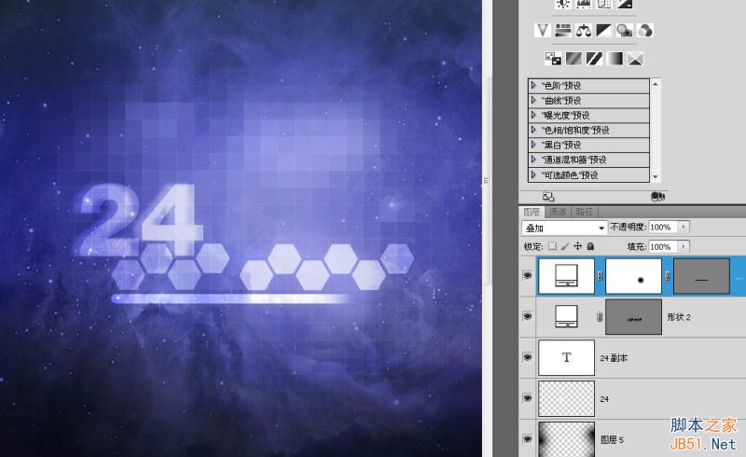The width and height of the screenshot is (746, 457).
Task: Switch to the 路径 tab
Action: pos(585,212)
